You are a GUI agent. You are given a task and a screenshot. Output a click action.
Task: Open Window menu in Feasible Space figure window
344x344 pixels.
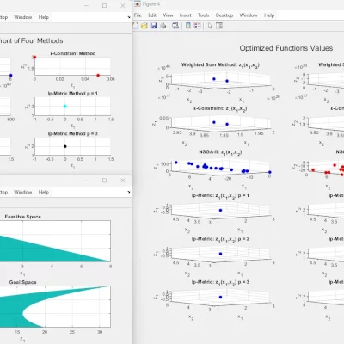[x=23, y=192]
